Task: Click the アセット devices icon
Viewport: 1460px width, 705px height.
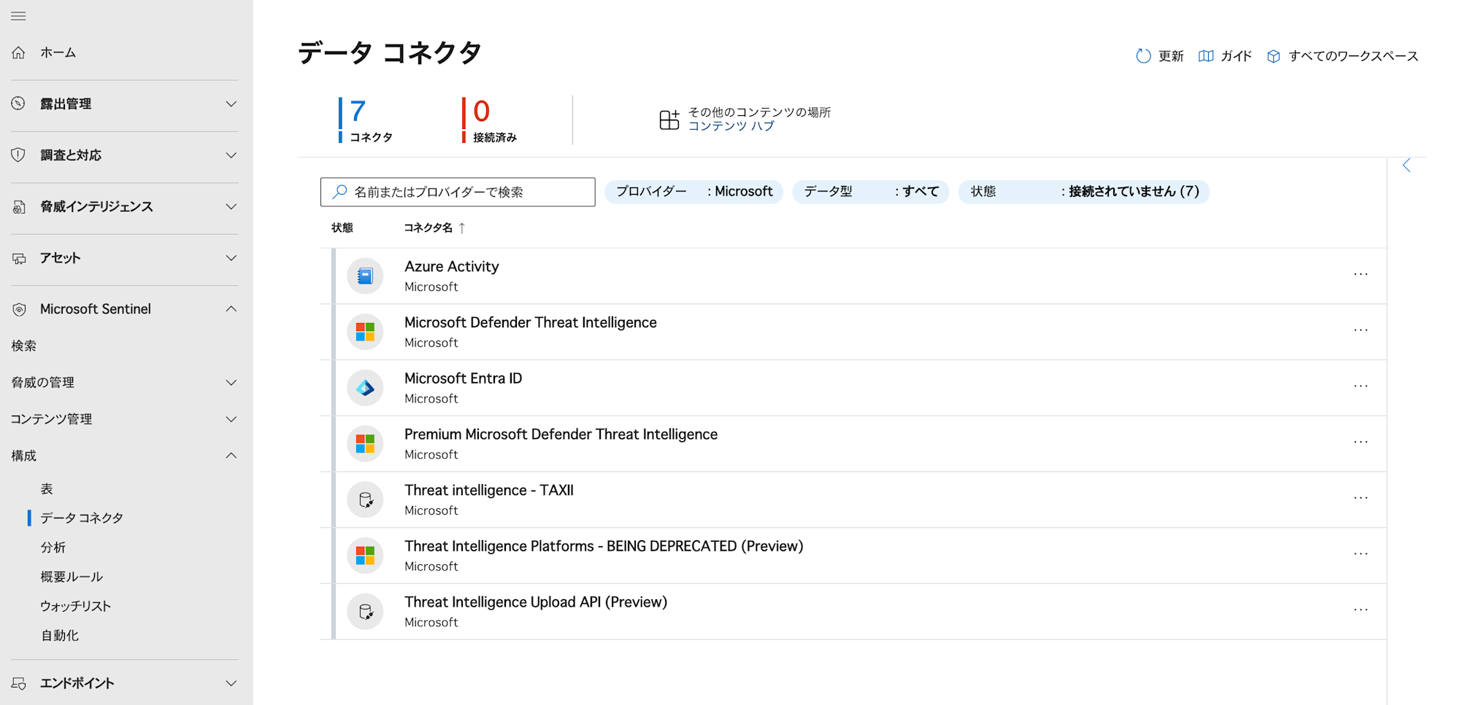Action: (18, 258)
